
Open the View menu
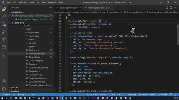pyautogui.click(x=32, y=2)
